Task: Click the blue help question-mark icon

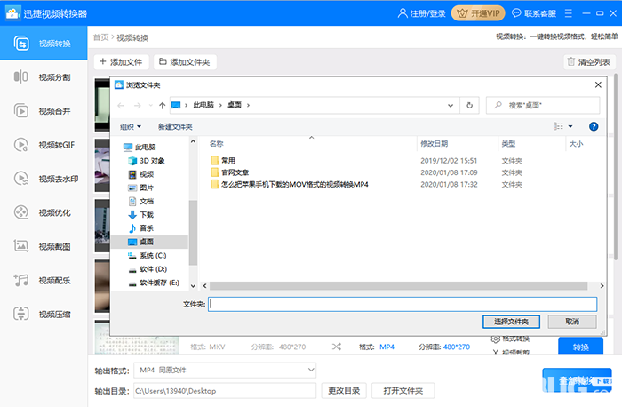Action: (594, 126)
